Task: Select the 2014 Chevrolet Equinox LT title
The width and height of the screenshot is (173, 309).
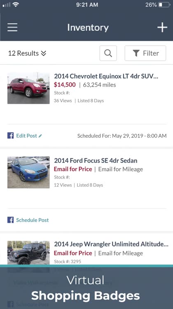Action: [x=106, y=76]
